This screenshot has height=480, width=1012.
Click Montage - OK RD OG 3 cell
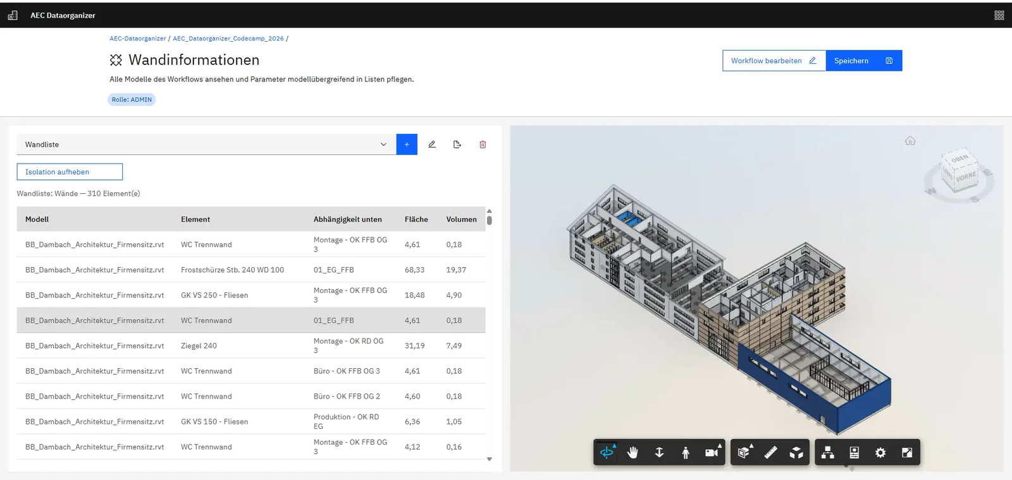click(349, 345)
